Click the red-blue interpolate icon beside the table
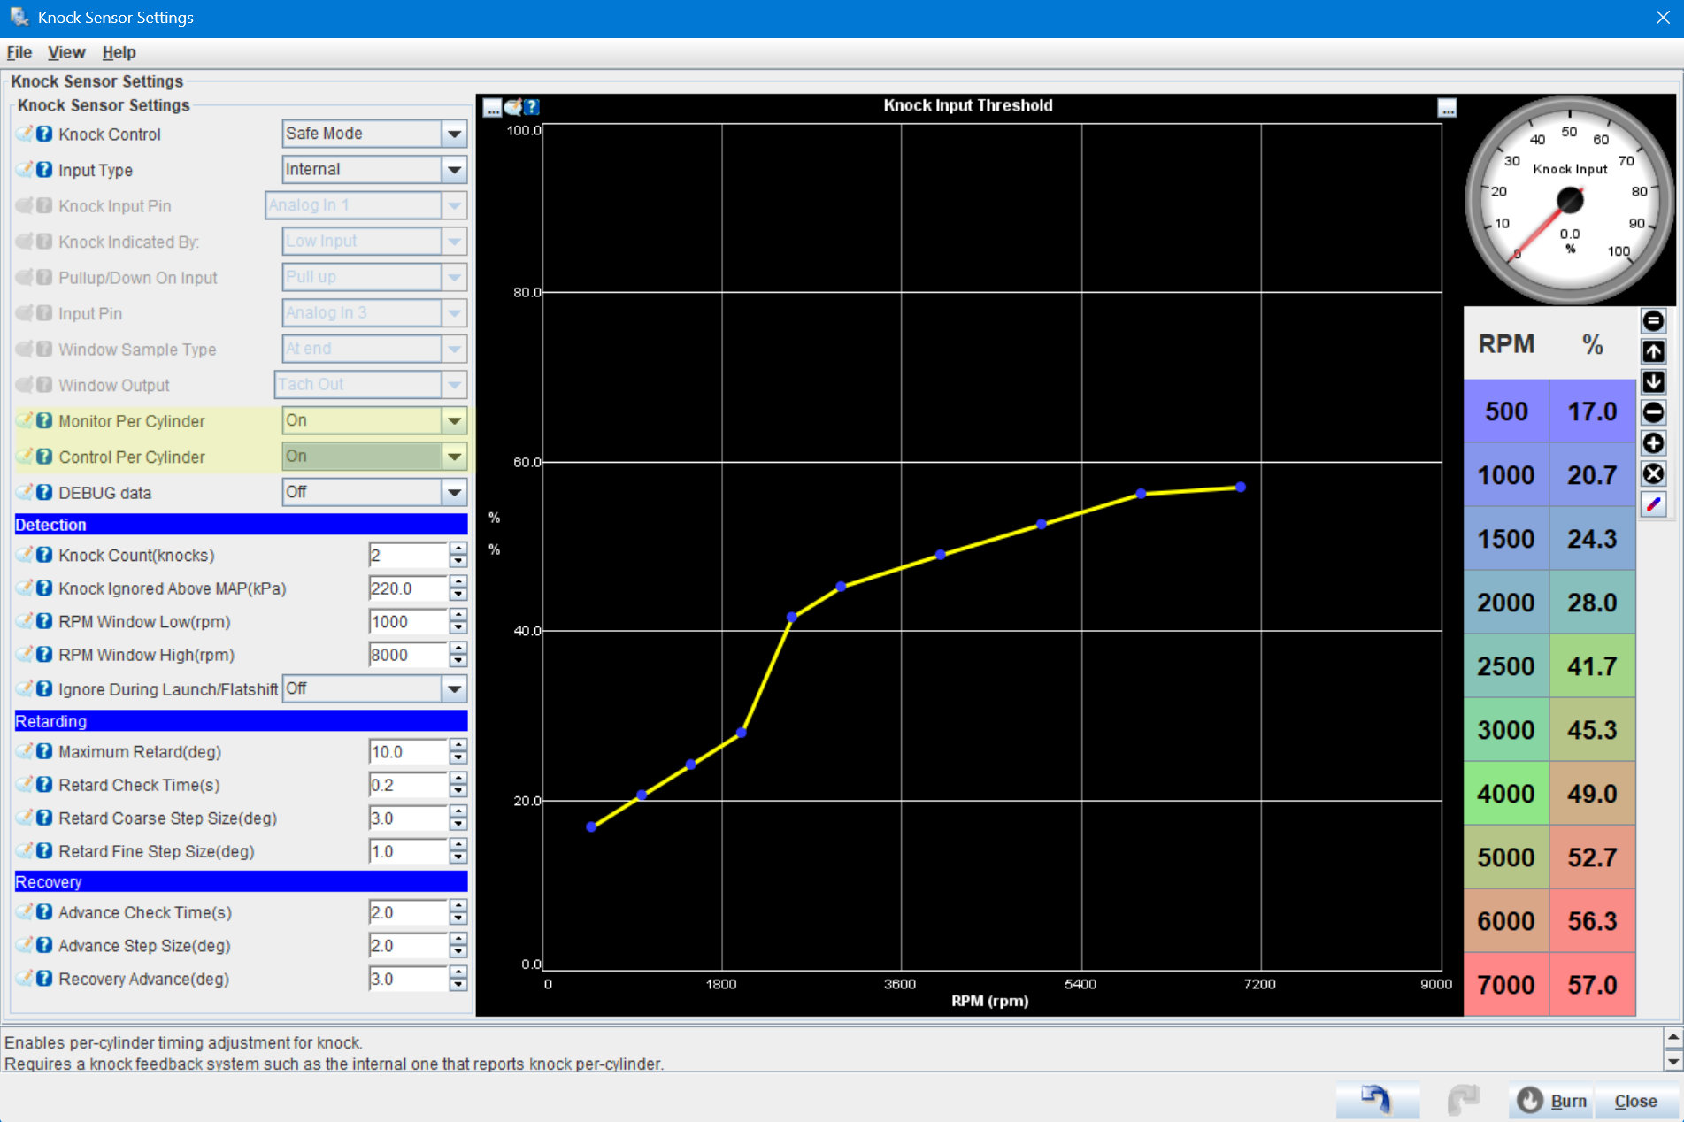The width and height of the screenshot is (1684, 1122). [x=1653, y=504]
